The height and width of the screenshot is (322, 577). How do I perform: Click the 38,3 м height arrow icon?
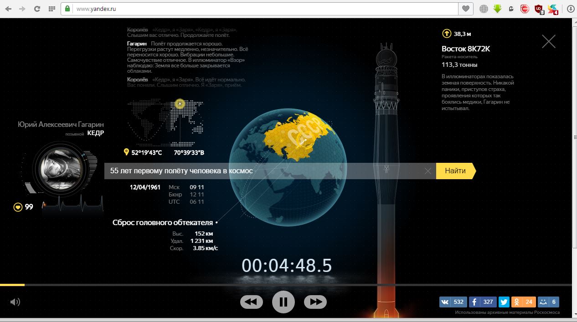(446, 33)
